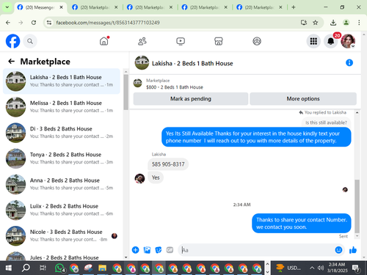Open the browser downloads icon
The width and height of the screenshot is (367, 275).
[333, 23]
